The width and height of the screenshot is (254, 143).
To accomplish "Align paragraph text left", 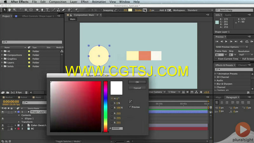I will tap(217, 102).
